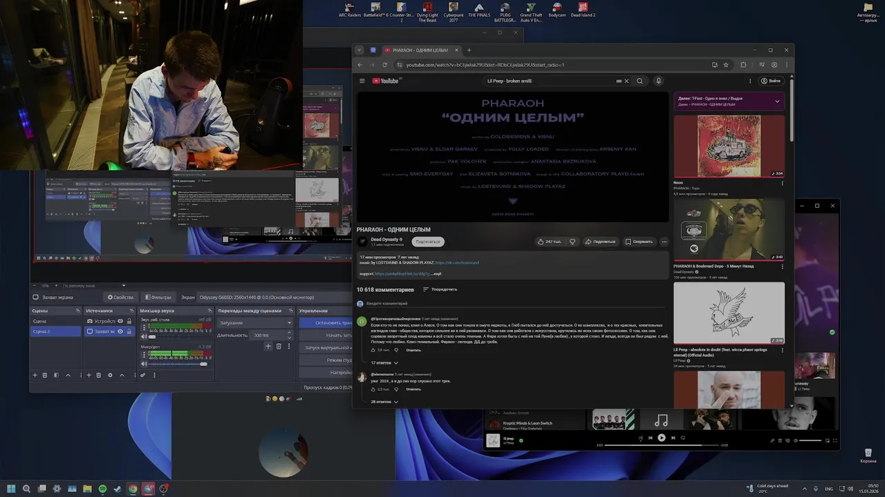
Task: Expand the 17 ответов replies
Action: (x=384, y=362)
